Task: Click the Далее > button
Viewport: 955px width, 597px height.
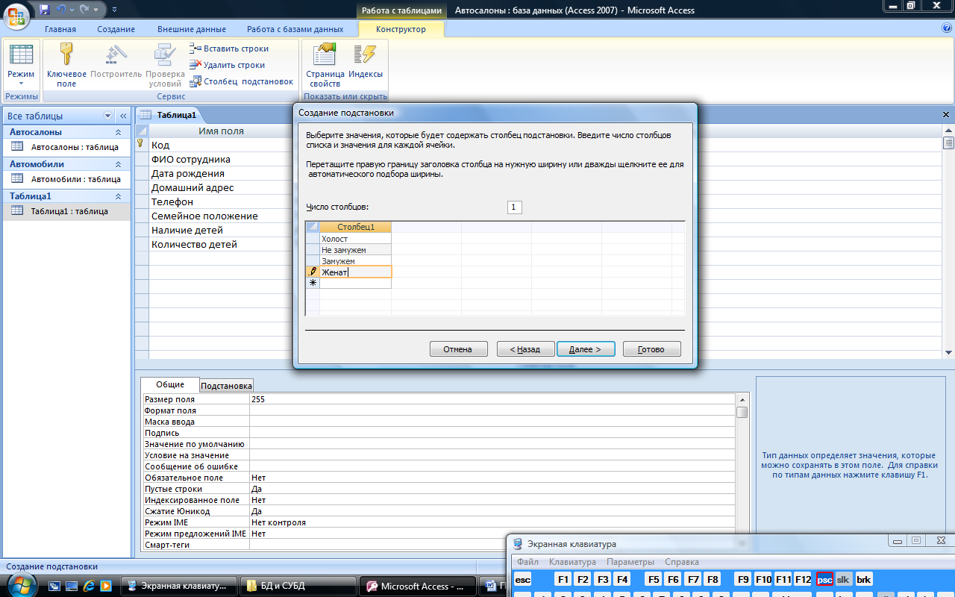Action: (x=585, y=349)
